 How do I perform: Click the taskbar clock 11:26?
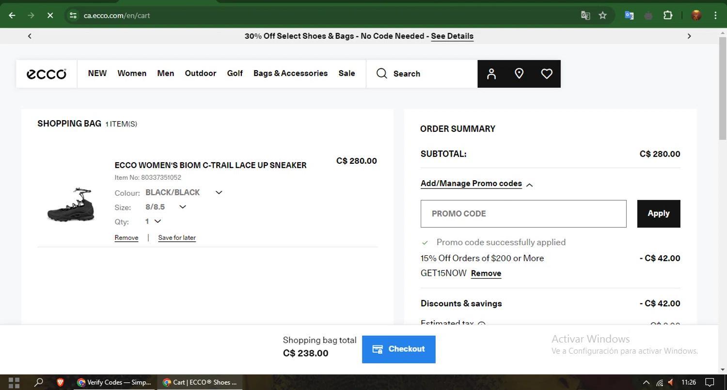coord(688,382)
